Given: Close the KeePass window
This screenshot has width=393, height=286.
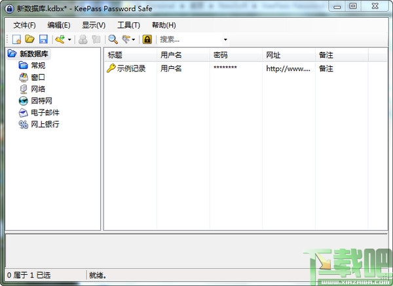Looking at the screenshot, I should (375, 7).
